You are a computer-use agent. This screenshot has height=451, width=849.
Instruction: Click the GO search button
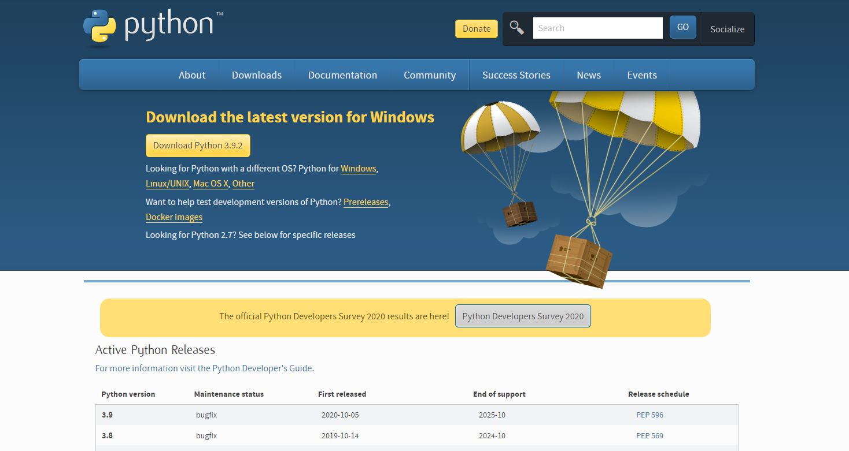(x=683, y=27)
